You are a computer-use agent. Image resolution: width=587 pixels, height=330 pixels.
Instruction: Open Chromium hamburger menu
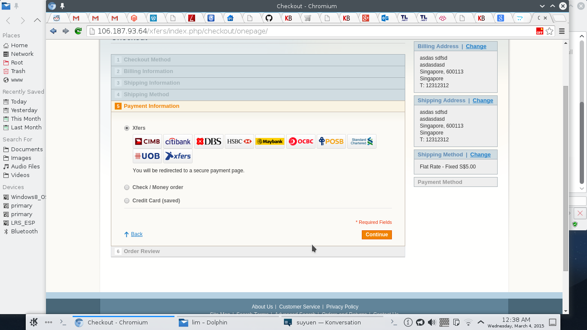[562, 31]
